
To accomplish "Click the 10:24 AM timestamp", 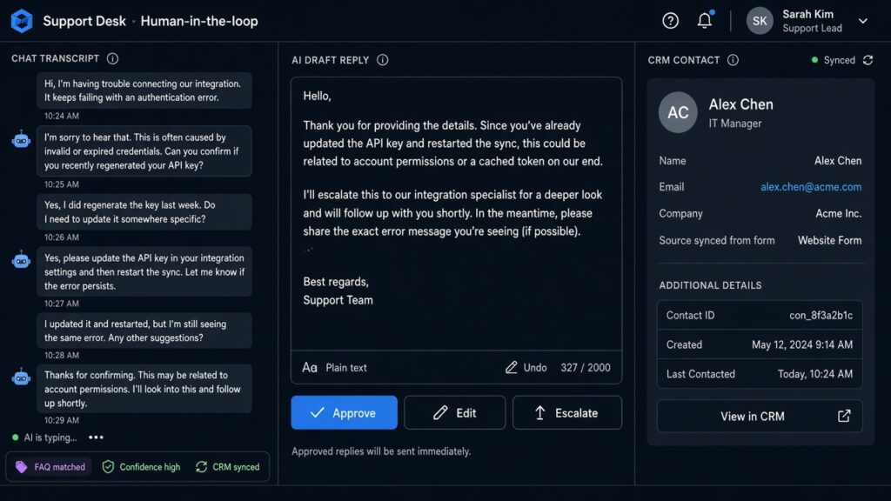I will [x=62, y=116].
